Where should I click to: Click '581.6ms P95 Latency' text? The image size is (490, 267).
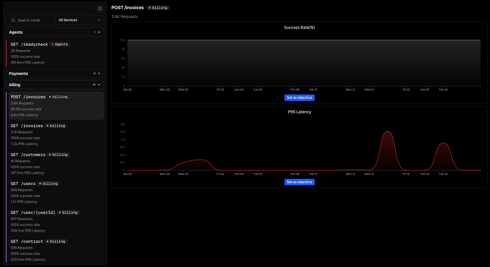pyautogui.click(x=28, y=63)
